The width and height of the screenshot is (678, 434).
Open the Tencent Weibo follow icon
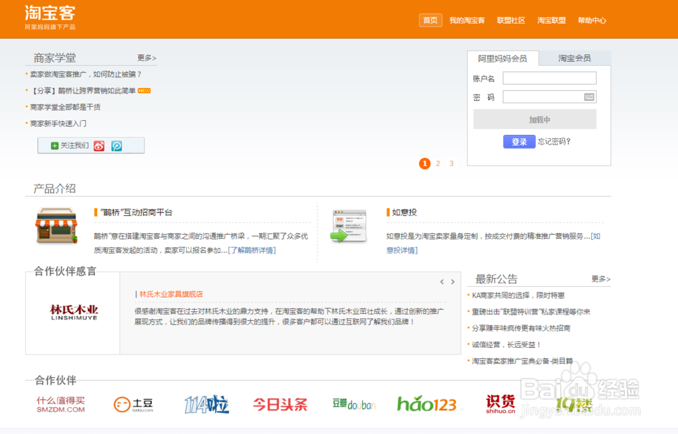117,146
